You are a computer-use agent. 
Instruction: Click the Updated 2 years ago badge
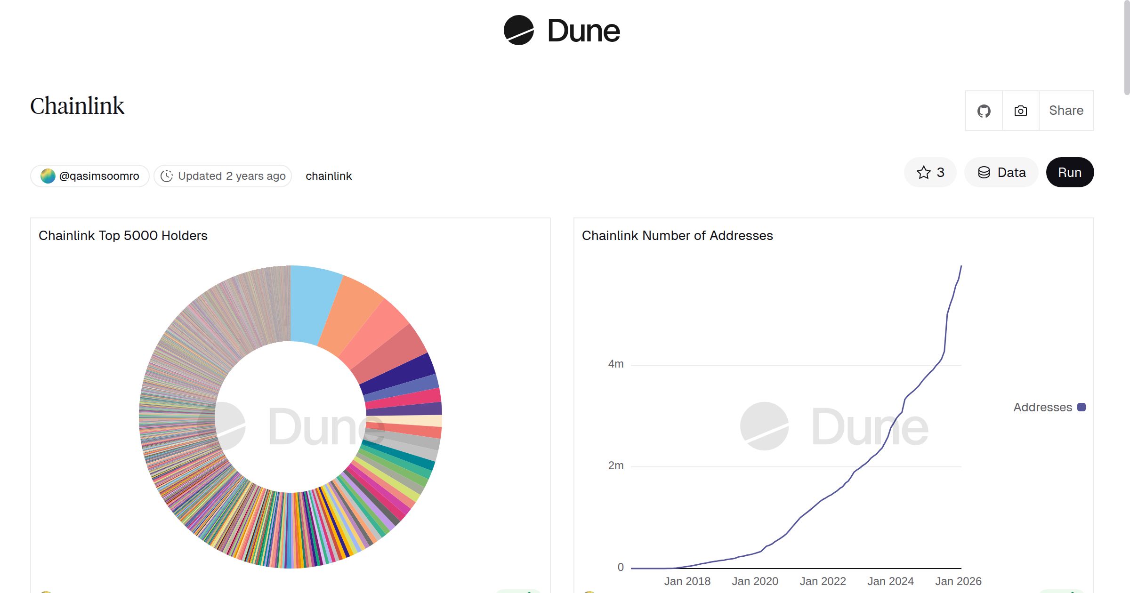coord(222,176)
